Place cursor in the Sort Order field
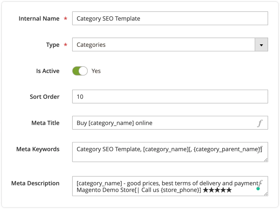The width and height of the screenshot is (280, 209). pyautogui.click(x=157, y=97)
